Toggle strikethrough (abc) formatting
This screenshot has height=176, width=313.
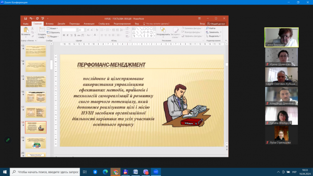coord(79,35)
